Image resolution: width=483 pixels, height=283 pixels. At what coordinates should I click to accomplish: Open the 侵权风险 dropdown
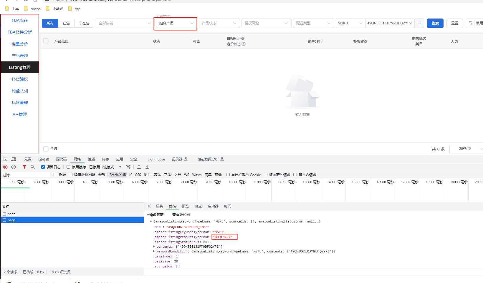coord(266,23)
